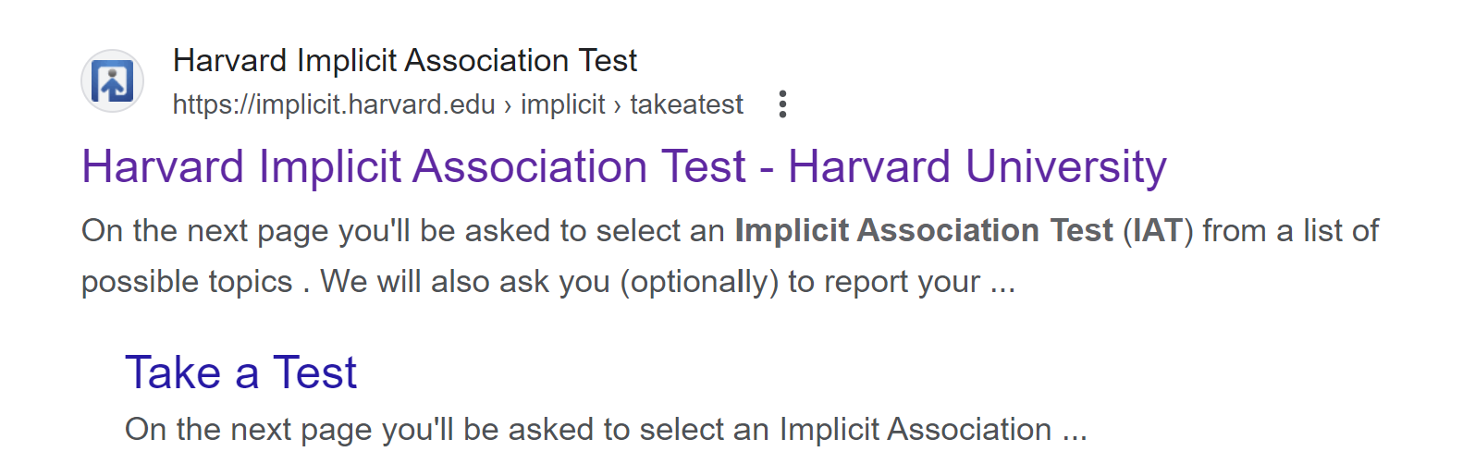Viewport: 1475px width, 476px height.
Task: Open the three-dot About this result menu
Action: tap(782, 104)
